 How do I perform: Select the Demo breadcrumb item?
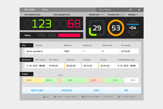coord(46,9)
